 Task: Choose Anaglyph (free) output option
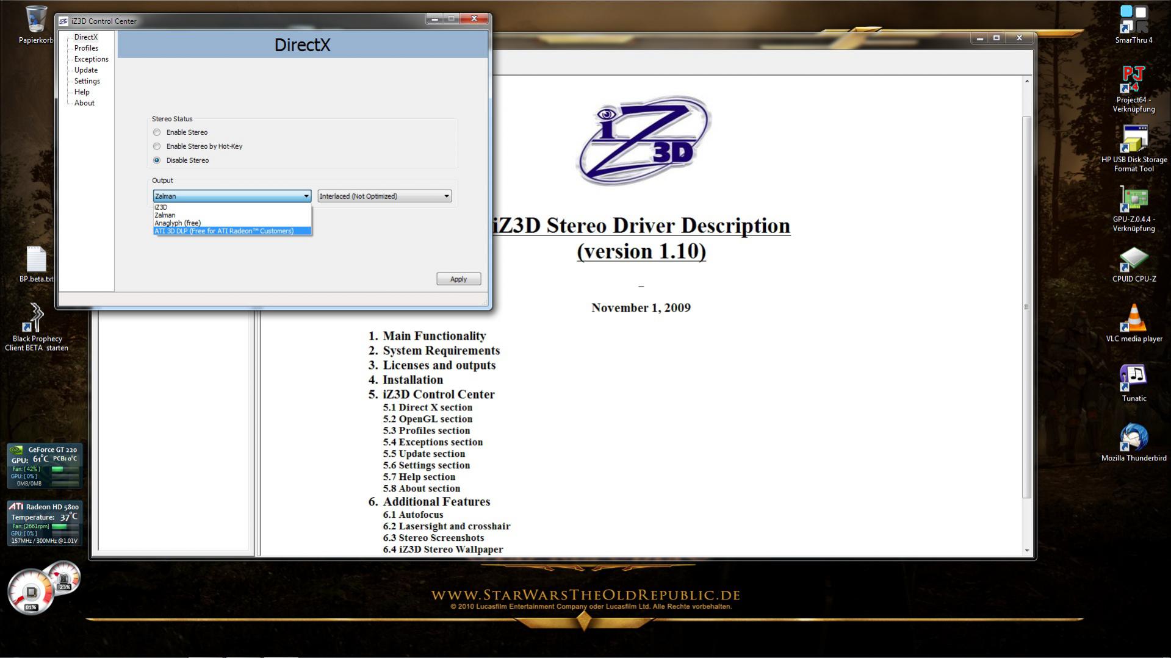(x=232, y=223)
